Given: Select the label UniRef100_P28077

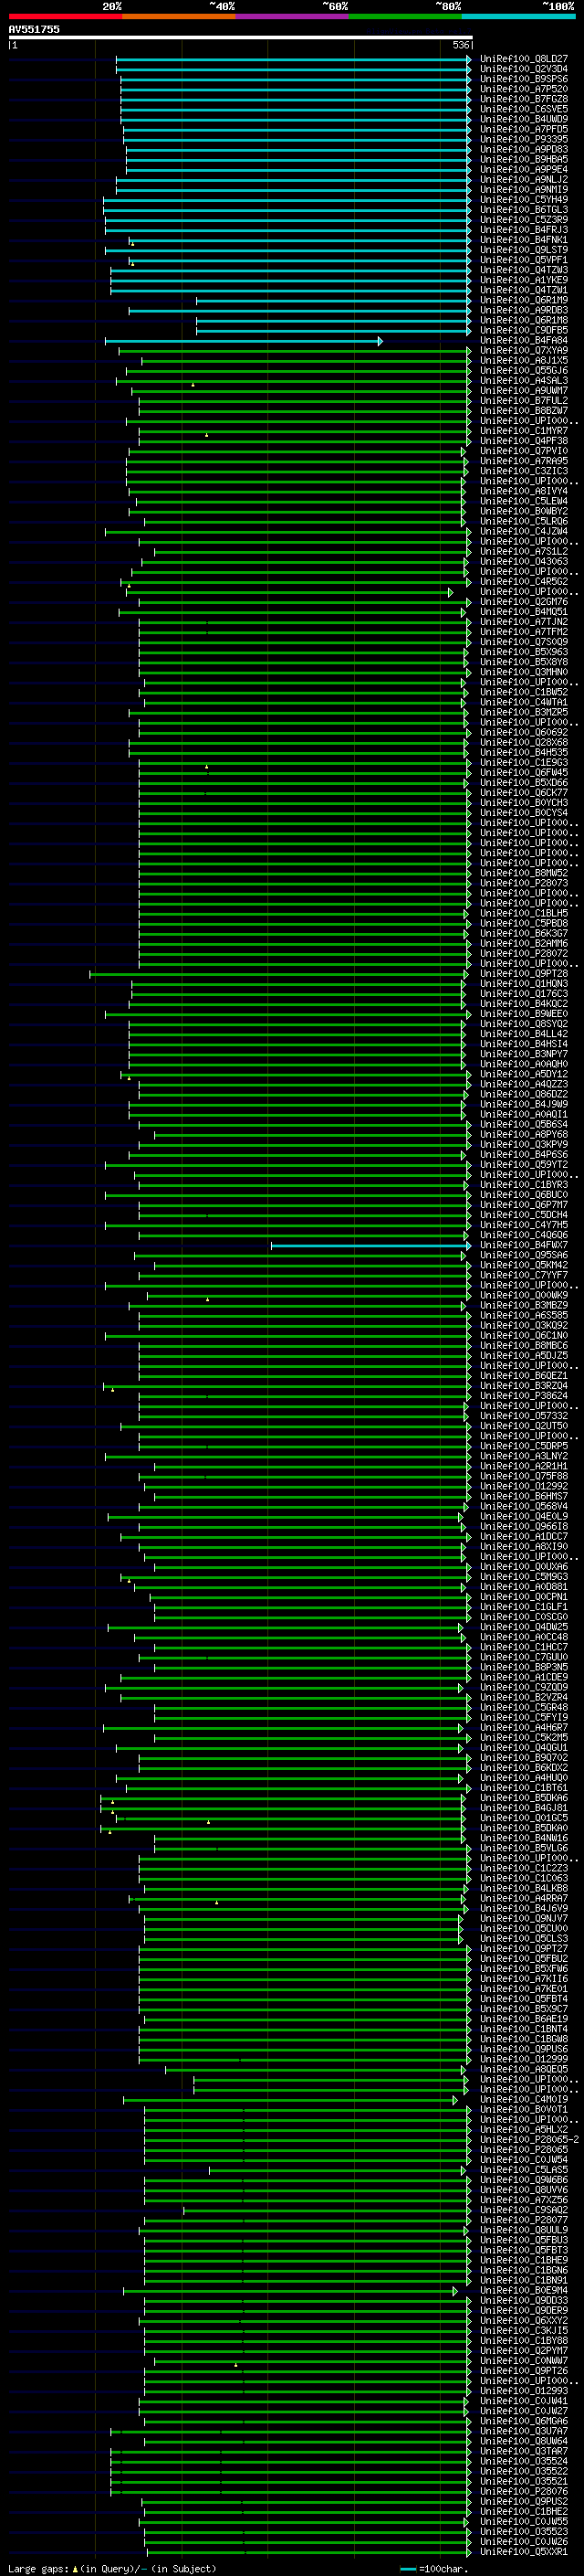Looking at the screenshot, I should coord(524,2220).
